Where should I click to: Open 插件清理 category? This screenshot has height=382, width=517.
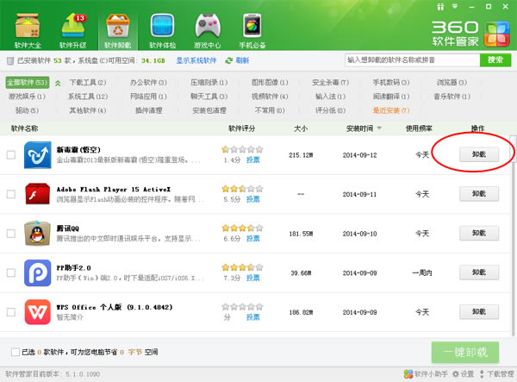(148, 110)
